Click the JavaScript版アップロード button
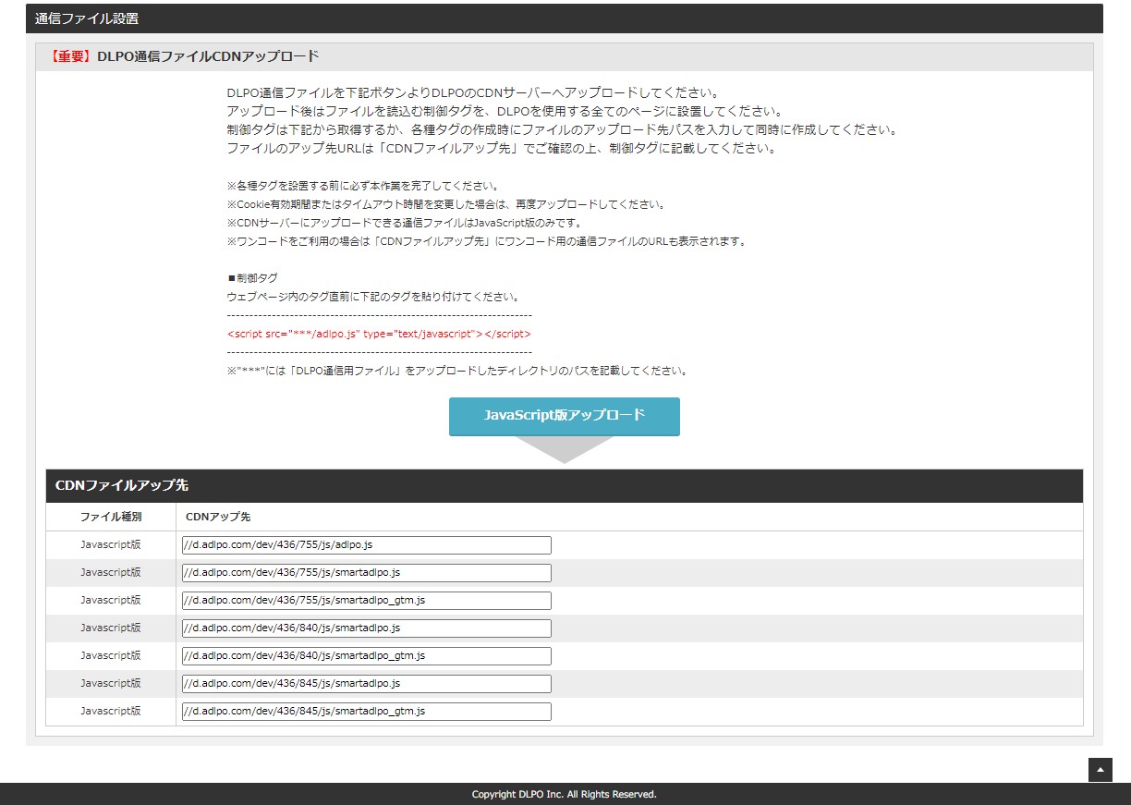 (564, 416)
